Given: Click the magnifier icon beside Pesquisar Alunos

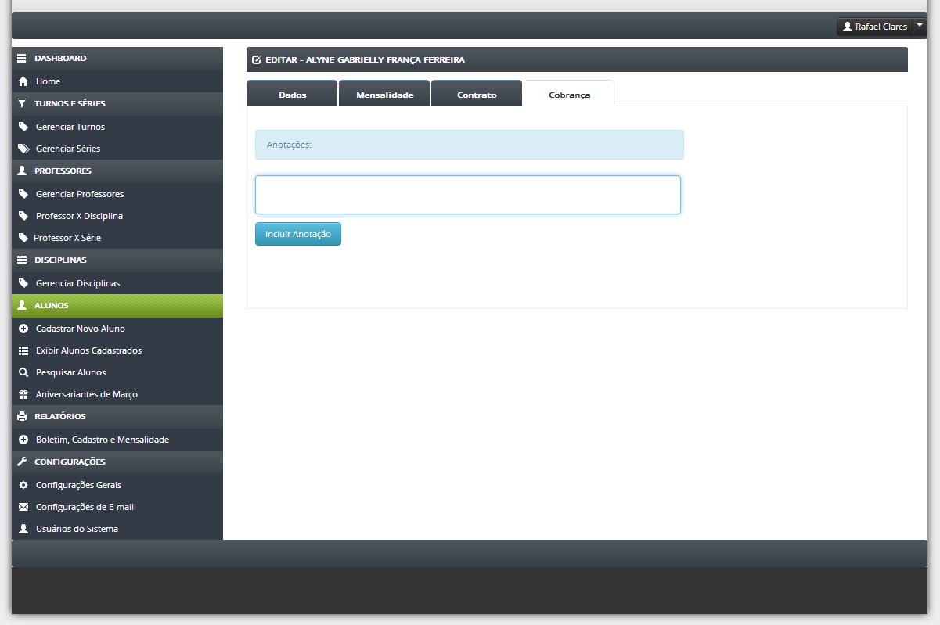Looking at the screenshot, I should (23, 372).
